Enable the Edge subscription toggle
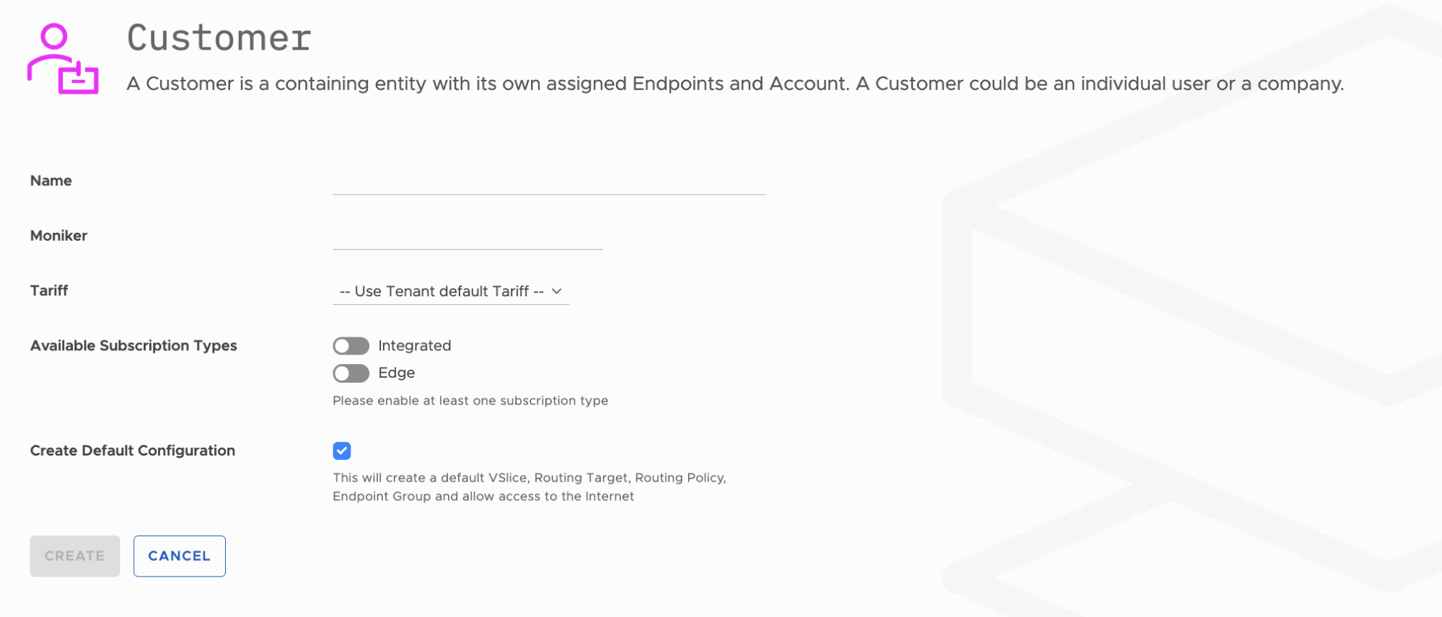Viewport: 1442px width, 617px height. [x=351, y=373]
